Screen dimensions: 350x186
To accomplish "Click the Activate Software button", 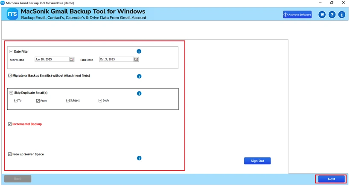I will click(x=297, y=14).
